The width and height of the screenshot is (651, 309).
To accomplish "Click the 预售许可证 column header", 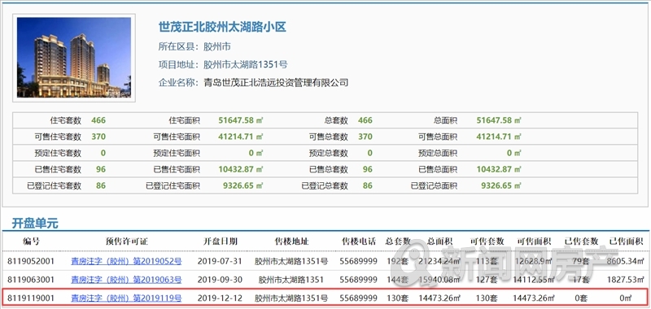I will [127, 242].
